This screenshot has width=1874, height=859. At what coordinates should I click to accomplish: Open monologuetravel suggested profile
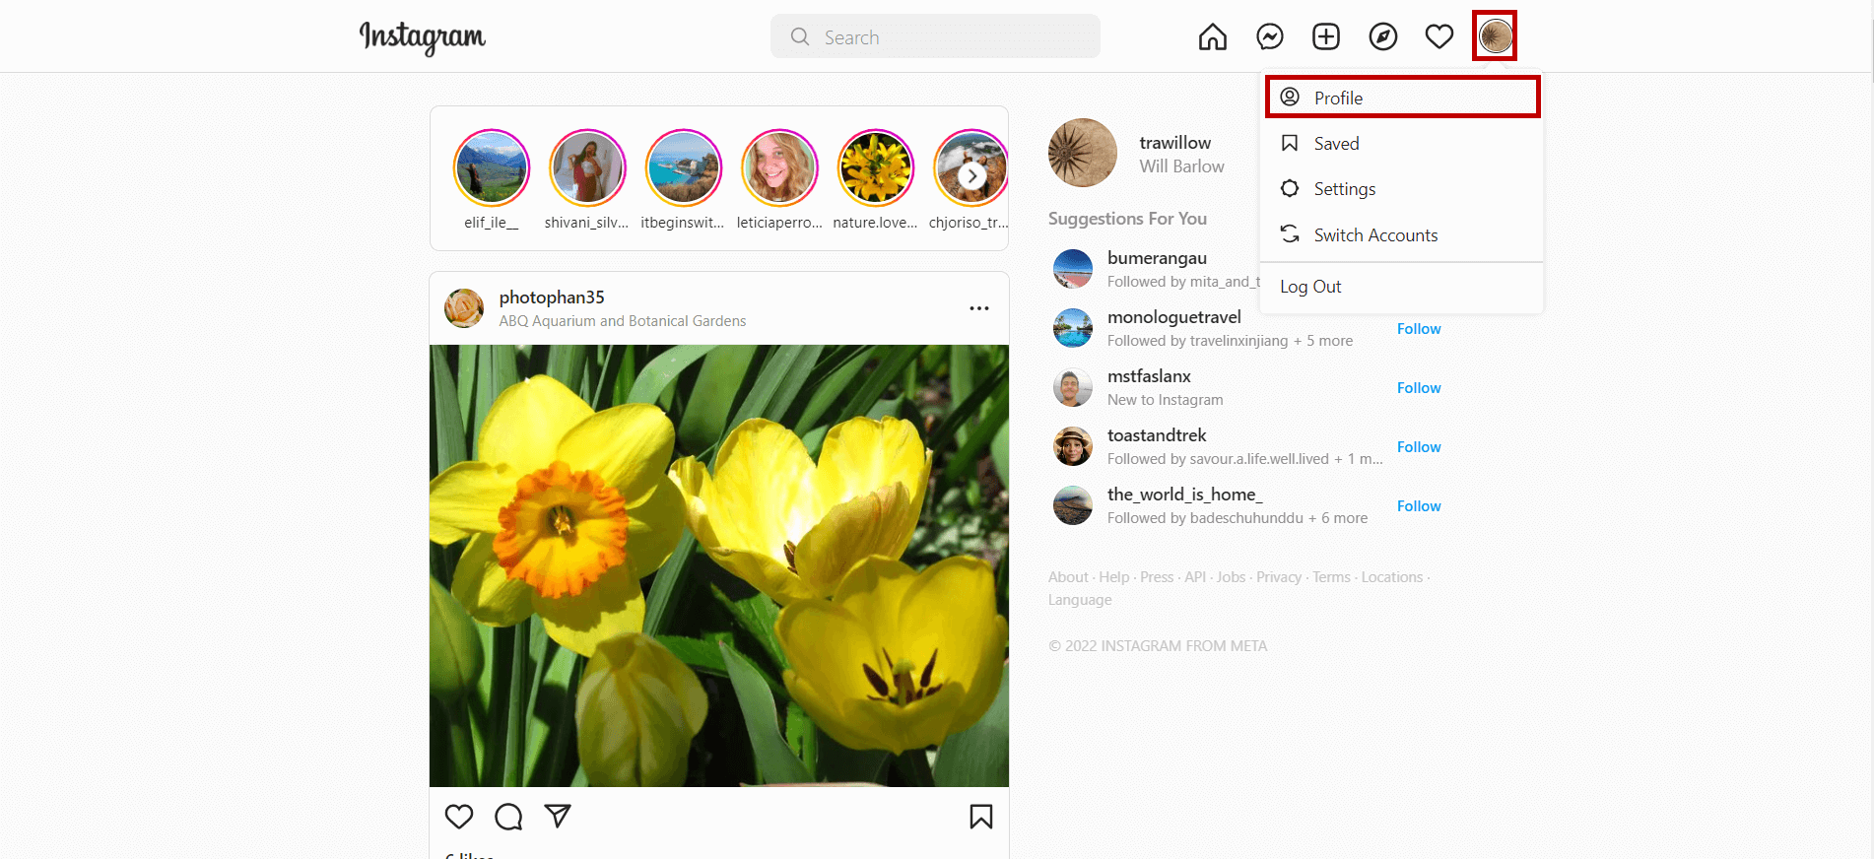click(1174, 317)
